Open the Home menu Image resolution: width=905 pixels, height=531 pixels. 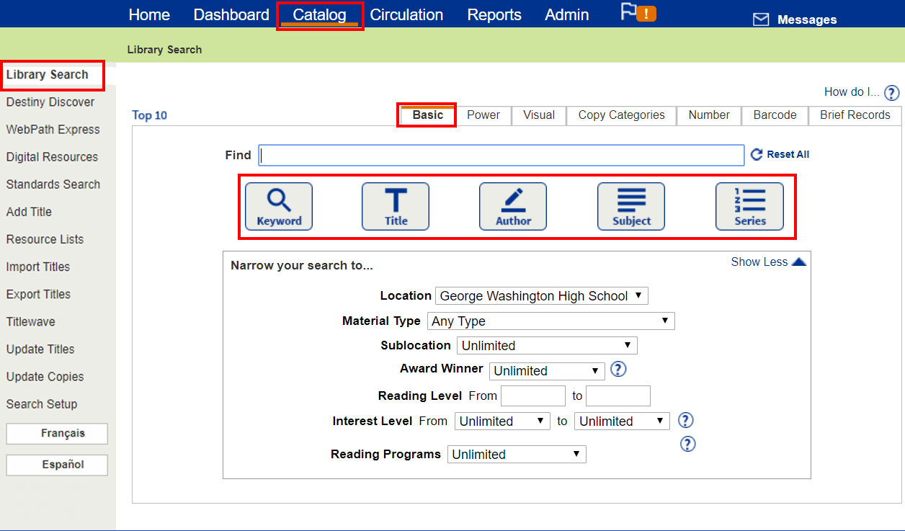(x=149, y=14)
